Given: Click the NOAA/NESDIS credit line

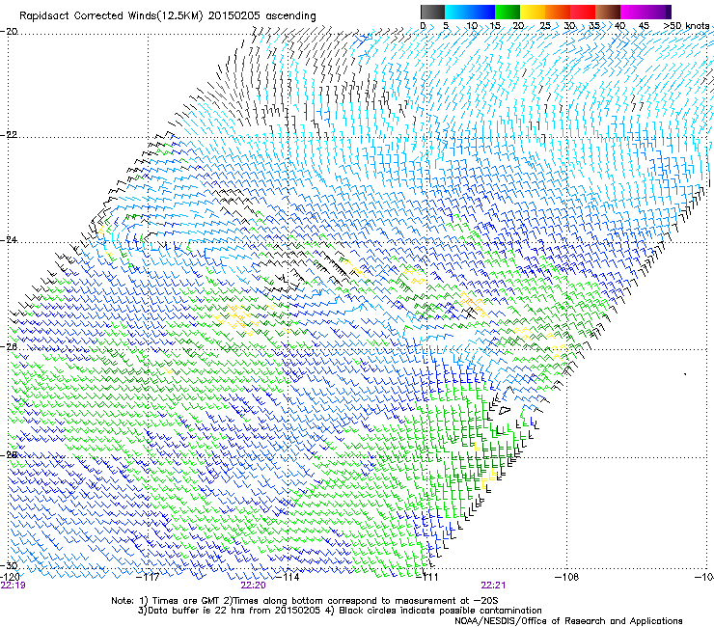Looking at the screenshot, I should coord(568,621).
